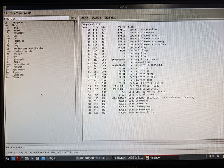This screenshot has height=168, width=224.
Task: Expand the Components tree node
Action: (x=6, y=23)
